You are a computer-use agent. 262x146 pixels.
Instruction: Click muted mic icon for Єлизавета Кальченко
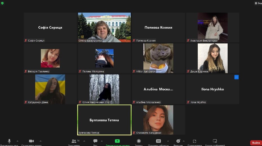click(x=134, y=133)
